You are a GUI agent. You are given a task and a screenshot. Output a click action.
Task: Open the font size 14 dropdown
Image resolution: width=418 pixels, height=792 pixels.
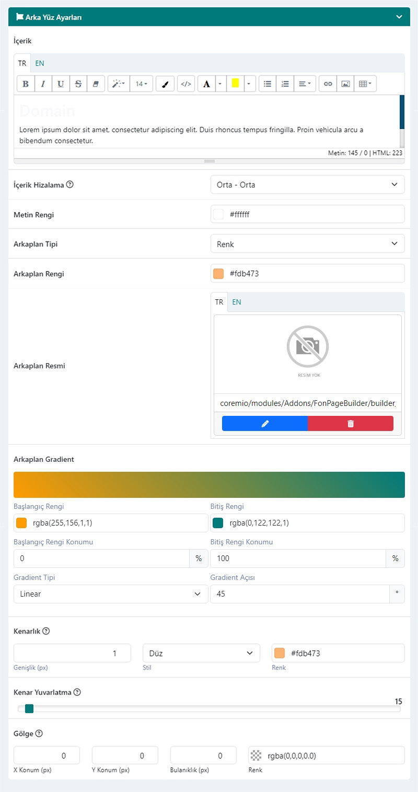pos(141,84)
